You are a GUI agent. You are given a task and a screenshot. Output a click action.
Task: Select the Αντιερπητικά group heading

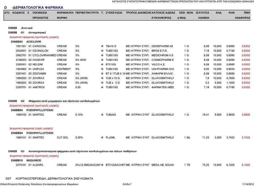37,32
